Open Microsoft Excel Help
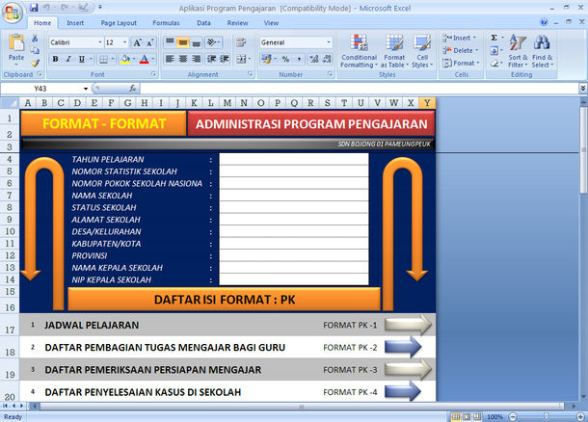The height and width of the screenshot is (422, 588). click(x=544, y=22)
